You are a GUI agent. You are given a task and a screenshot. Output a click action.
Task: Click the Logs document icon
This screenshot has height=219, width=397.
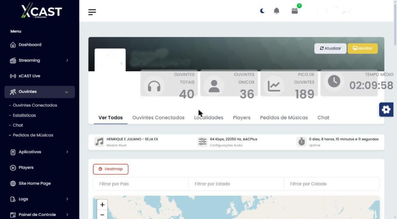pyautogui.click(x=13, y=199)
